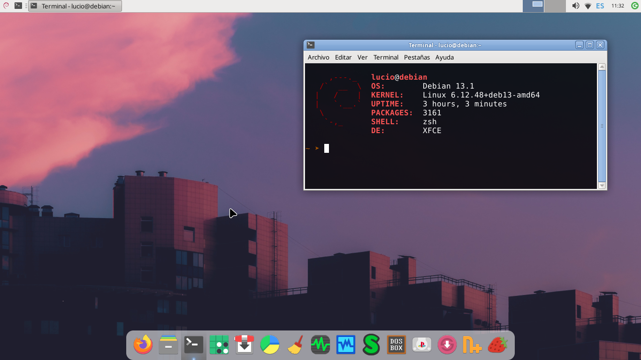Click the terminal launcher in top panel

tap(18, 6)
